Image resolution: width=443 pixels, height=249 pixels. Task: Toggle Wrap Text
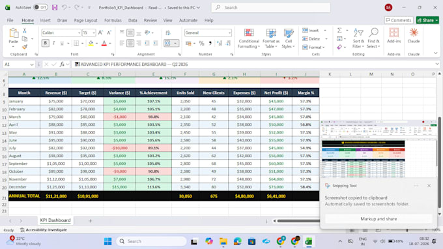tap(168, 33)
